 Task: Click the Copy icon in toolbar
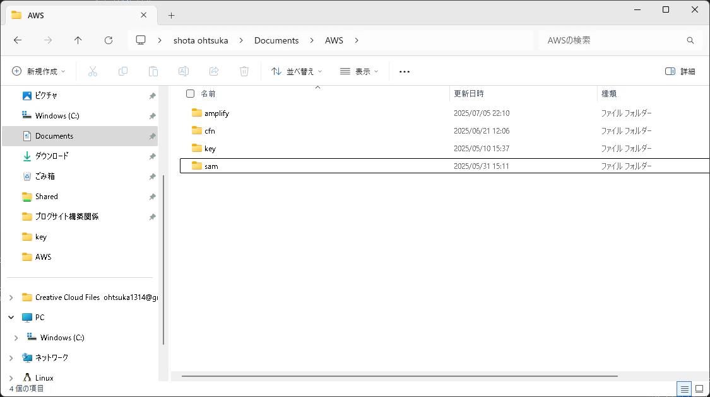[122, 71]
